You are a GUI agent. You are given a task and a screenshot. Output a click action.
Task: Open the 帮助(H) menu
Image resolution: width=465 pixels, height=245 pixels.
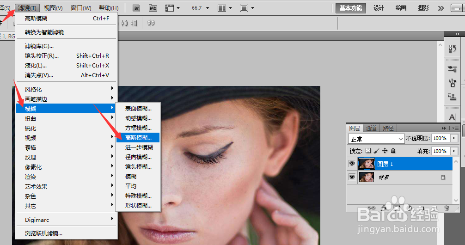coord(109,8)
